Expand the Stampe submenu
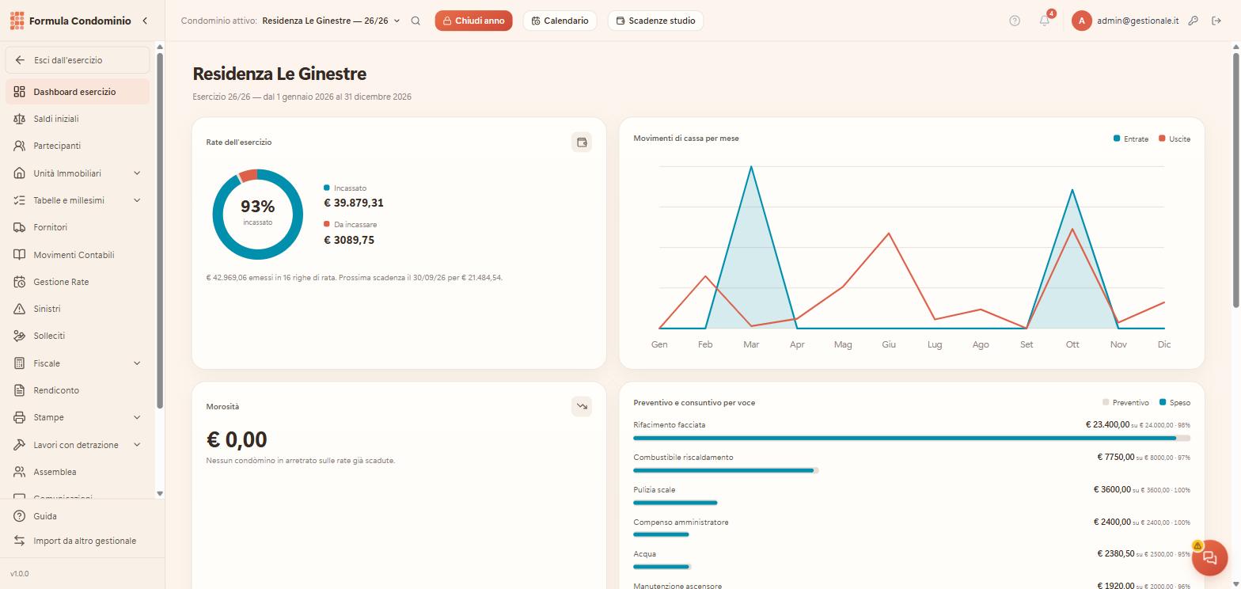This screenshot has height=589, width=1241. coord(137,417)
